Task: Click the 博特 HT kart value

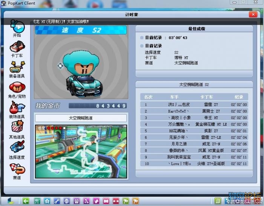Action: (x=181, y=58)
